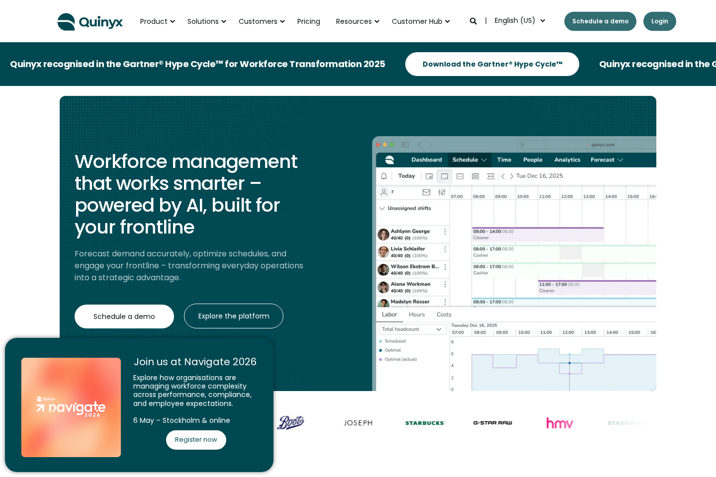Viewport: 716px width, 477px height.
Task: Click Alena's 11:00 - 17:00 Cleaner shift
Action: pyautogui.click(x=597, y=287)
